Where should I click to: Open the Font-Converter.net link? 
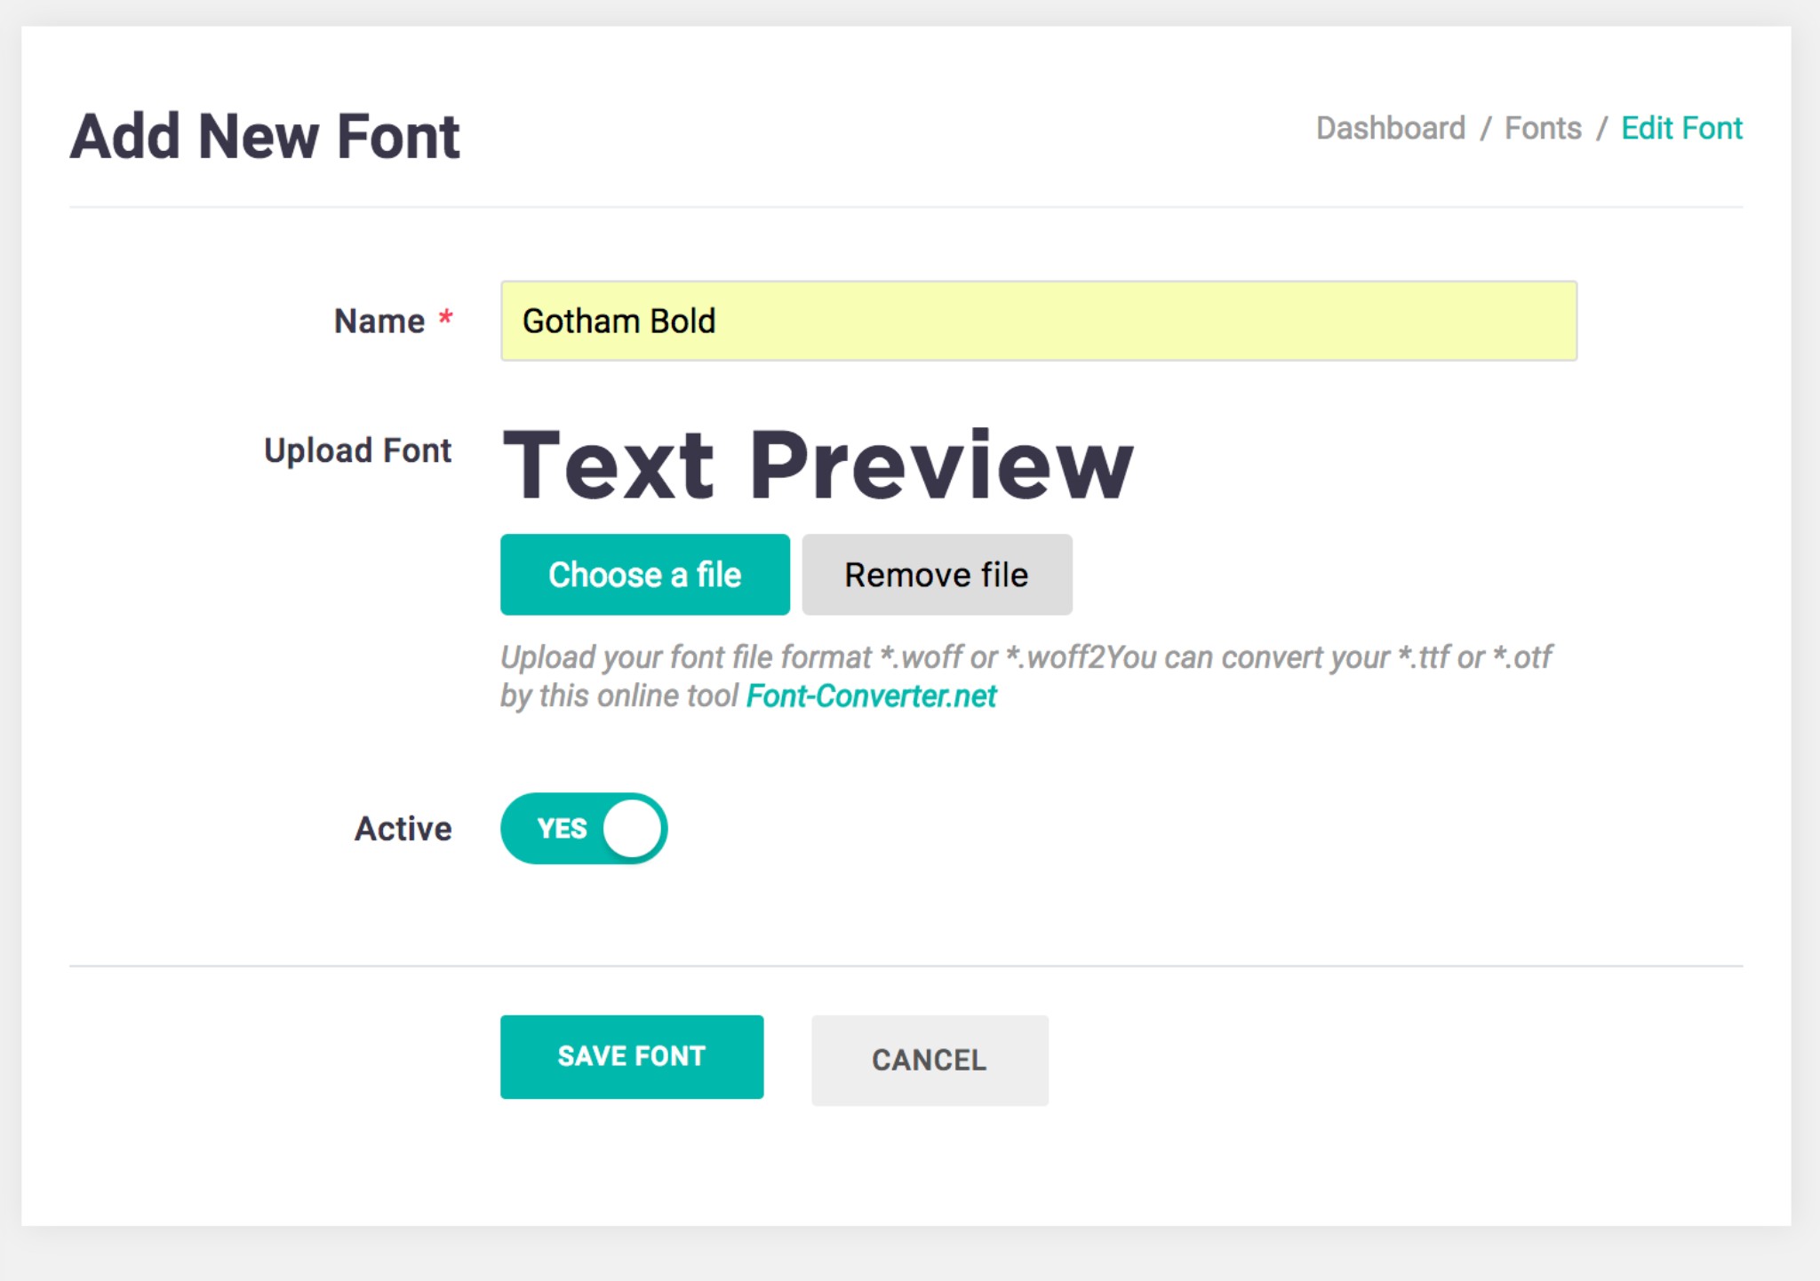[871, 696]
